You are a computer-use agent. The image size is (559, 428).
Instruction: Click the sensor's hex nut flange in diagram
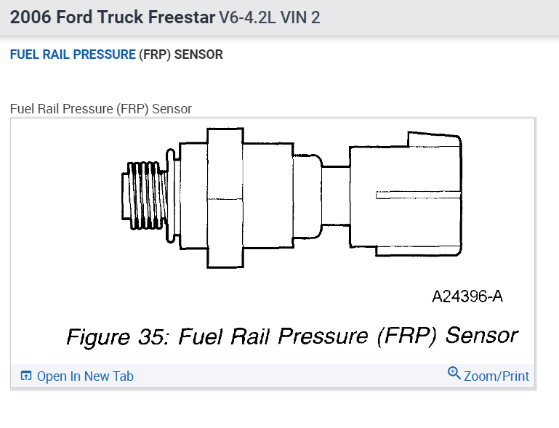[224, 198]
